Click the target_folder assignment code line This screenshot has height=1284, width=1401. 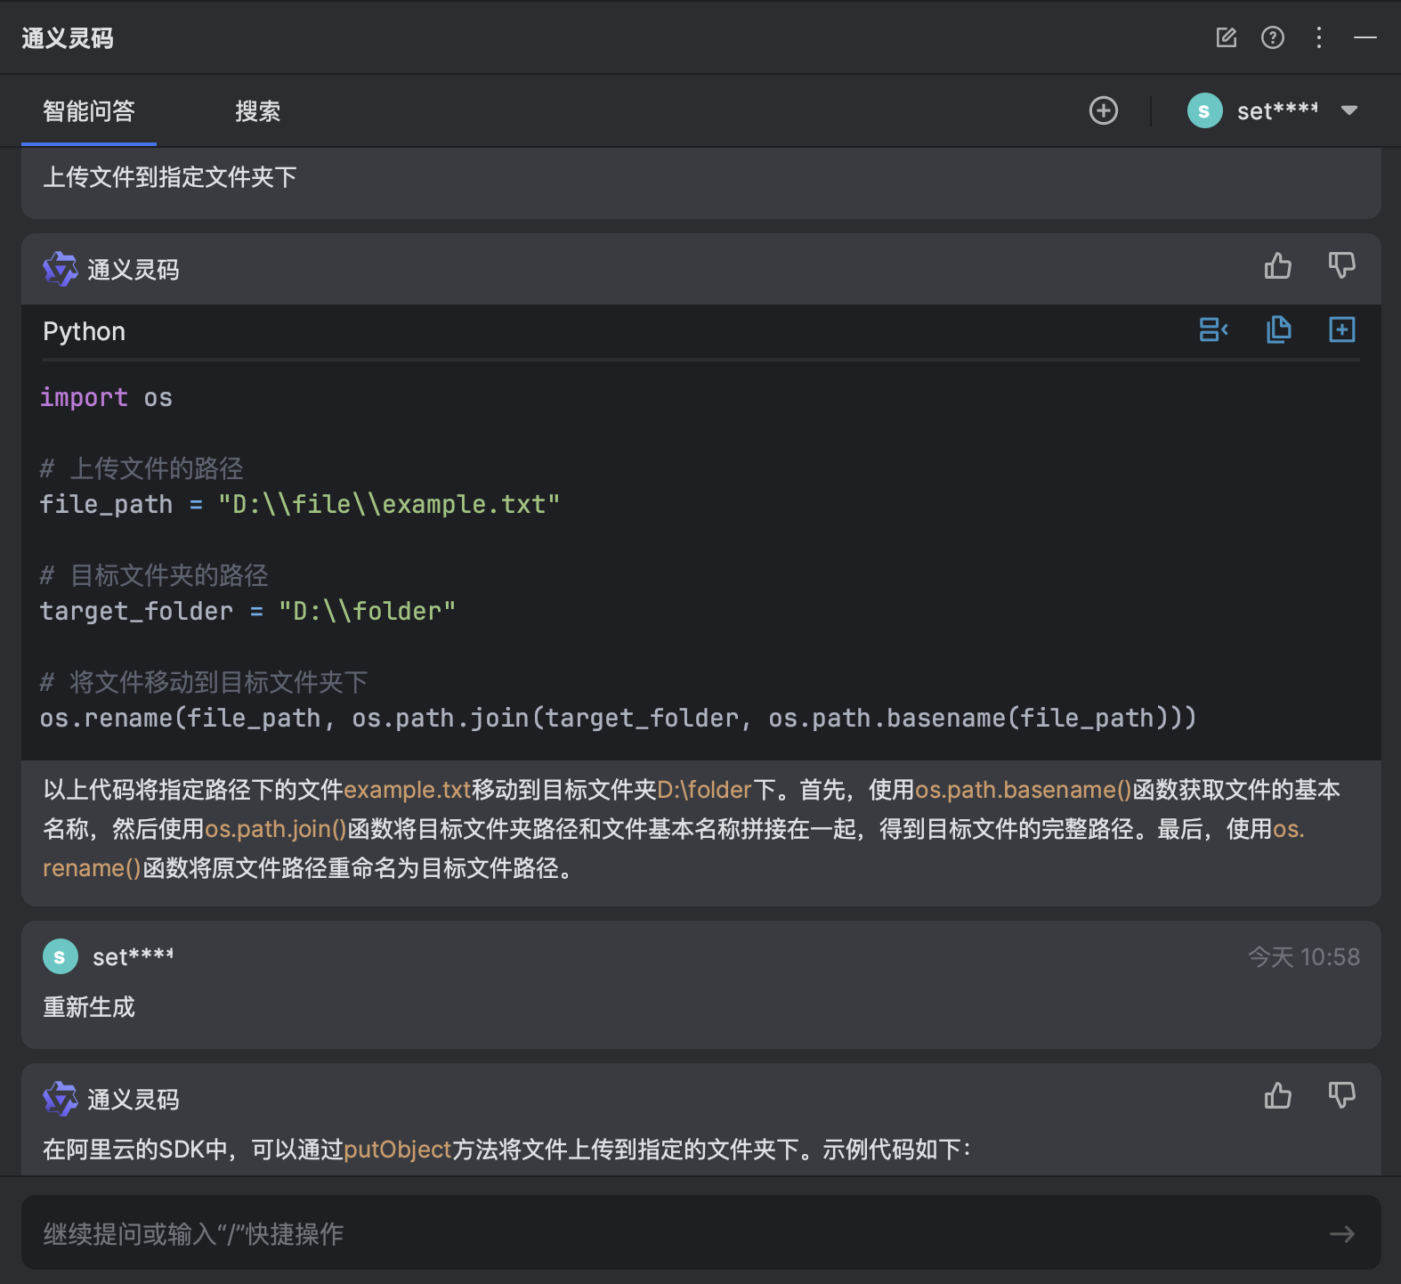(248, 611)
